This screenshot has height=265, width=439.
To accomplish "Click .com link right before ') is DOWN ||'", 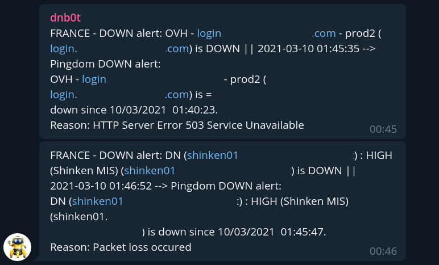I will [x=177, y=49].
